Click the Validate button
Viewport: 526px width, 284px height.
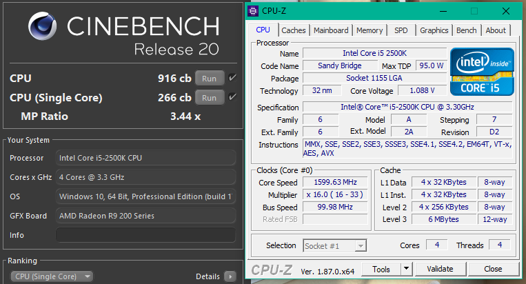[440, 269]
